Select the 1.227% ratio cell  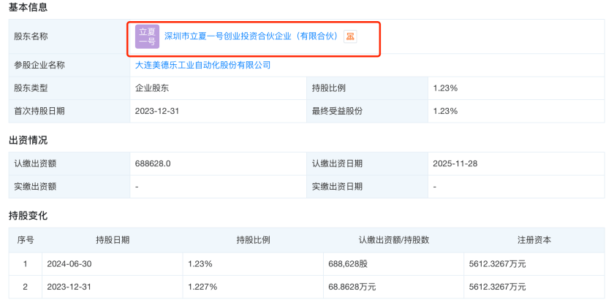click(x=254, y=287)
